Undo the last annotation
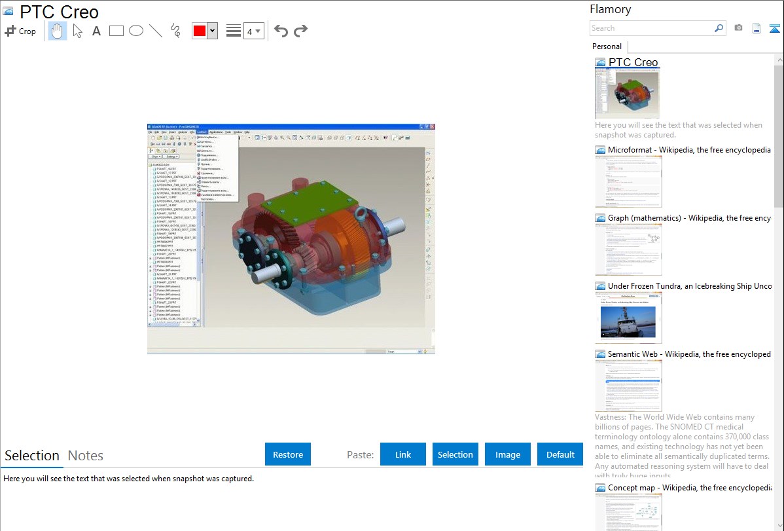Viewport: 784px width, 531px height. point(281,31)
